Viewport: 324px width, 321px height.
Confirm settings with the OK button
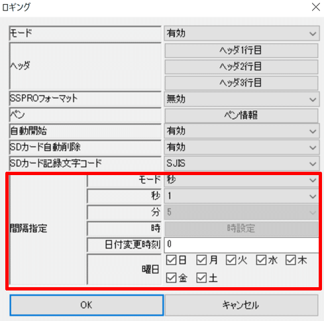[87, 305]
